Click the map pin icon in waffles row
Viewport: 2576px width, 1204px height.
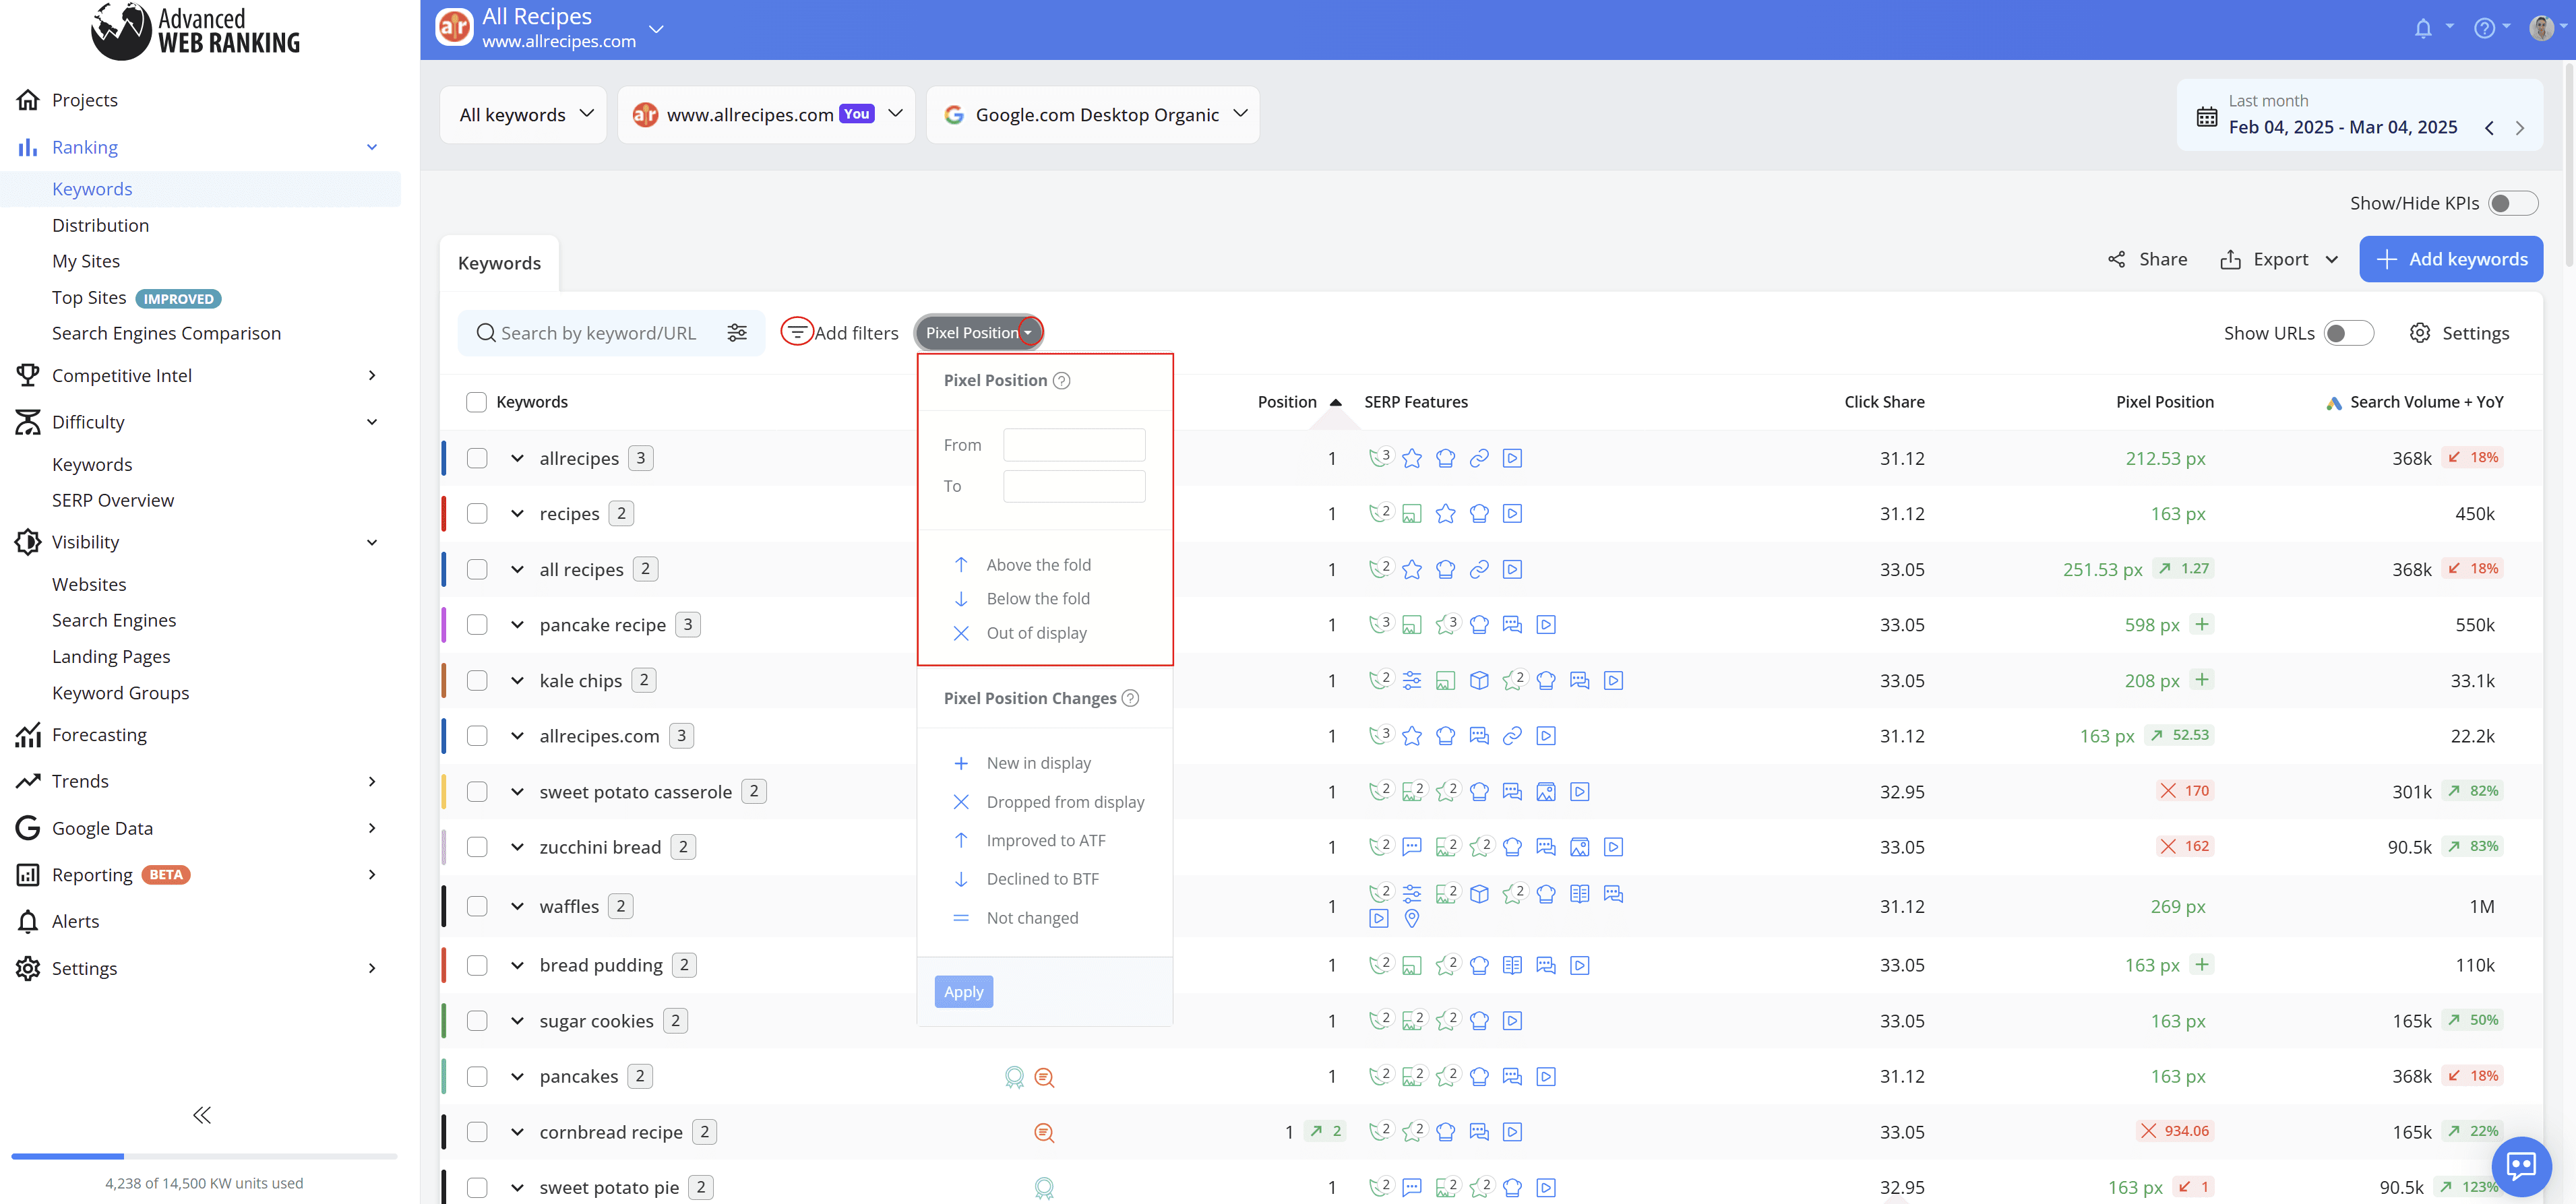point(1412,918)
